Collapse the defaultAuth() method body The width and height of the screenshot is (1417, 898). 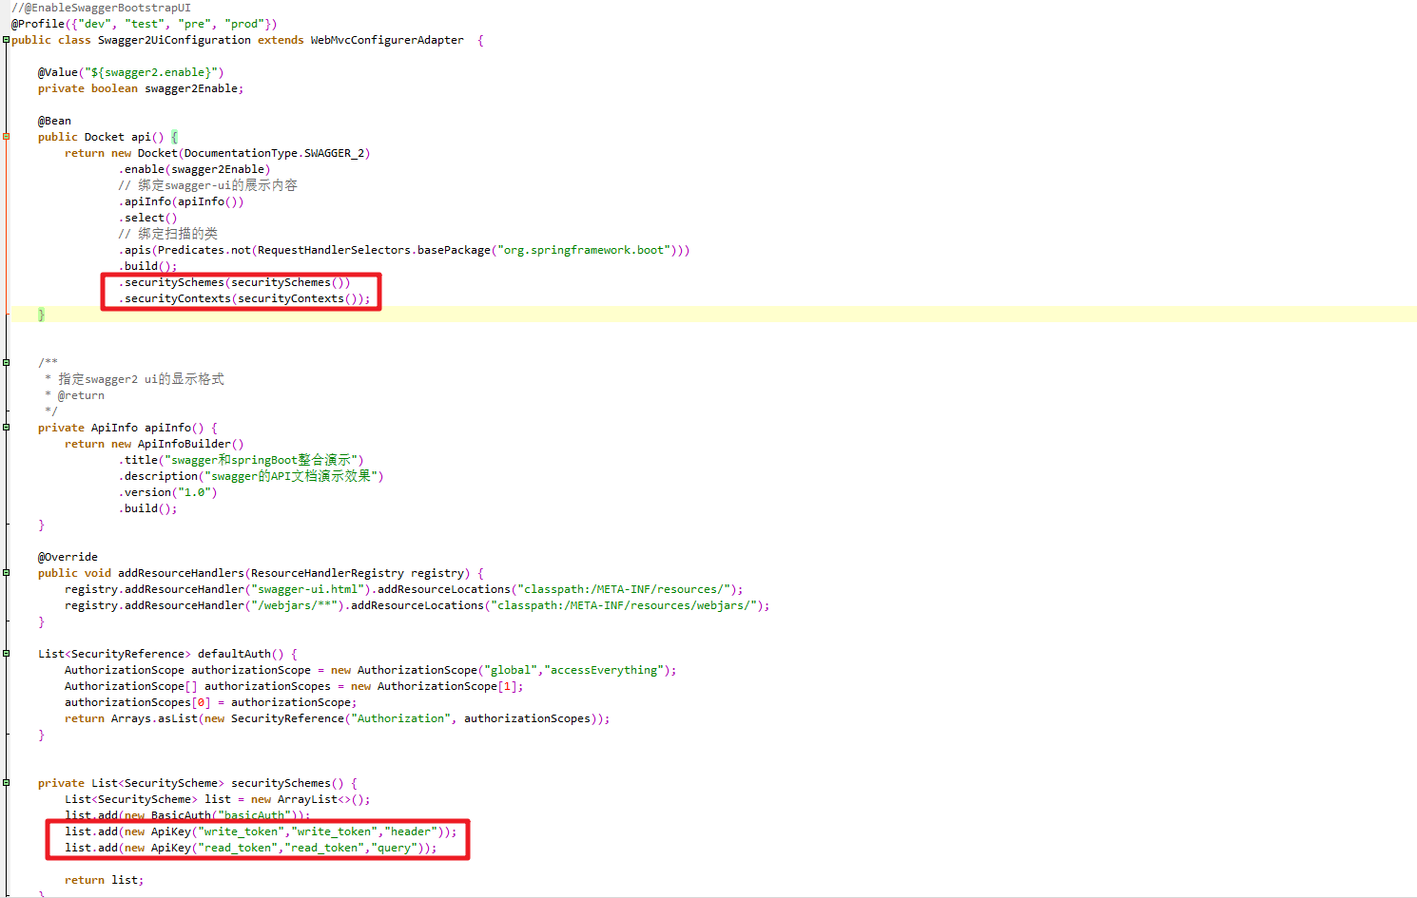click(5, 653)
